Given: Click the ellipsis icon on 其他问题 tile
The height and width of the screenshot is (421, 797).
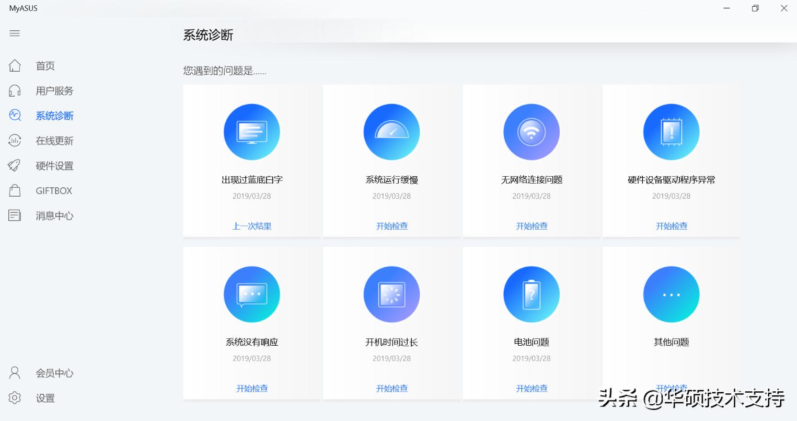Looking at the screenshot, I should [671, 294].
